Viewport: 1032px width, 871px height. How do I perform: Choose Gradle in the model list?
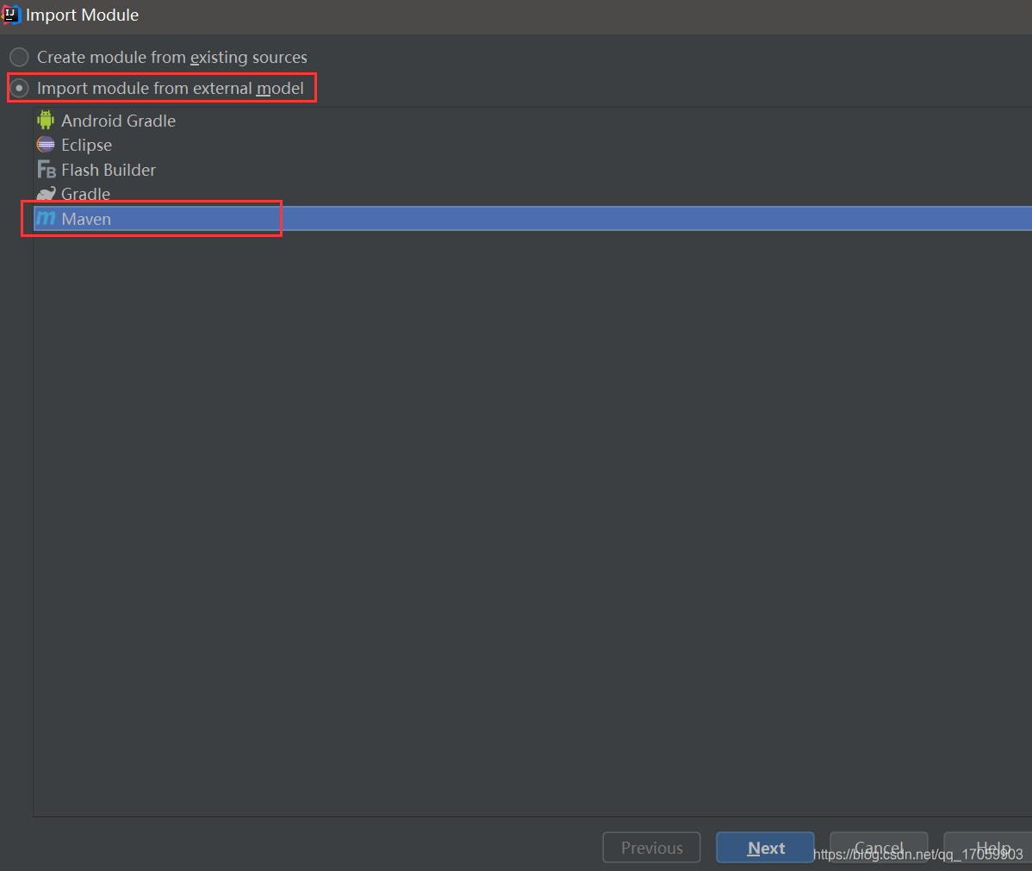[532, 194]
